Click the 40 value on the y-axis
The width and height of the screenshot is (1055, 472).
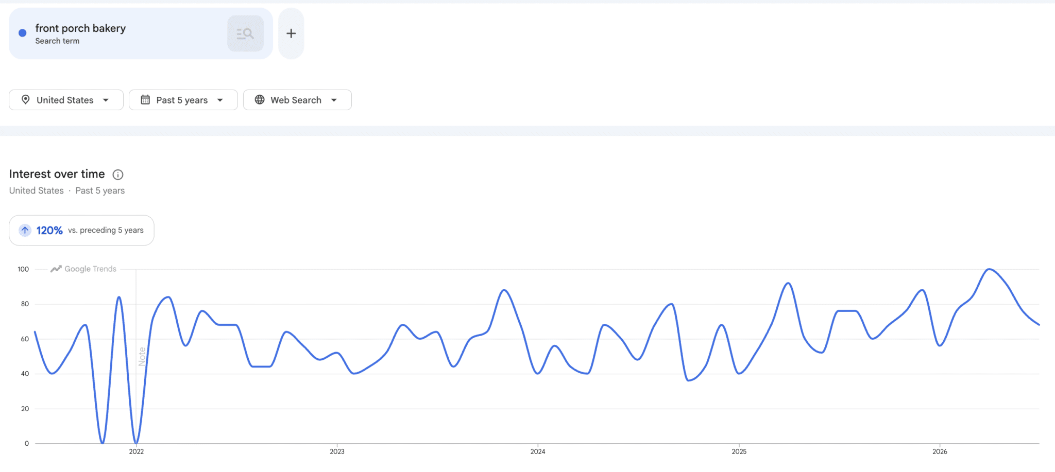[25, 374]
